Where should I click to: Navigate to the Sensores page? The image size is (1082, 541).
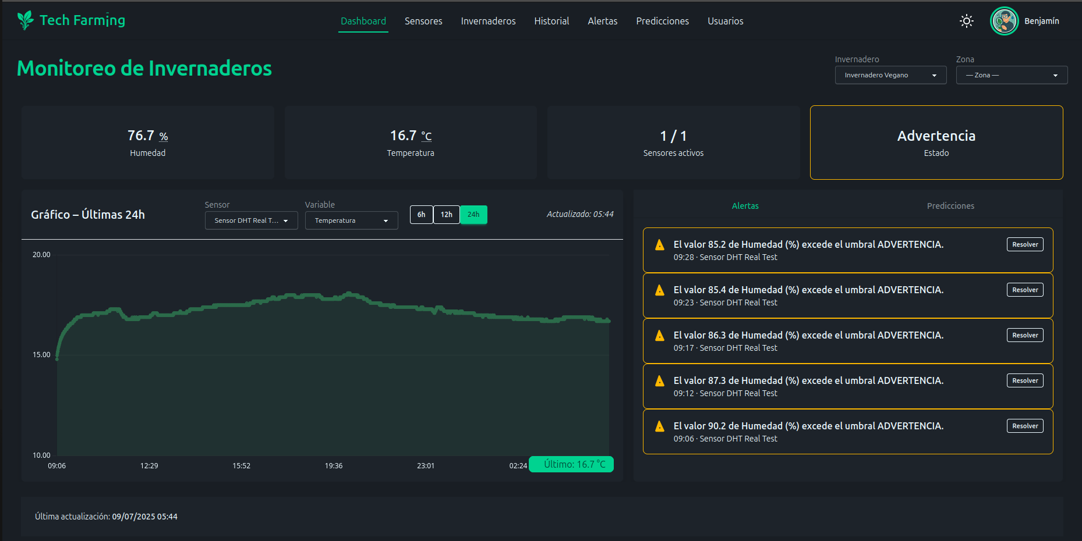tap(423, 21)
